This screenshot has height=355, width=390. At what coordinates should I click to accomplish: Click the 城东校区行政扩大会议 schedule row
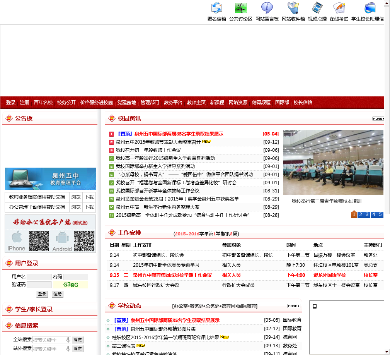point(244,285)
